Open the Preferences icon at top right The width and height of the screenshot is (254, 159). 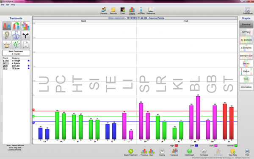(x=248, y=11)
